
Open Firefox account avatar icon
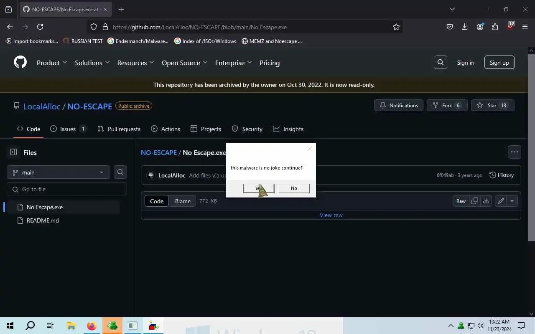coord(480,27)
